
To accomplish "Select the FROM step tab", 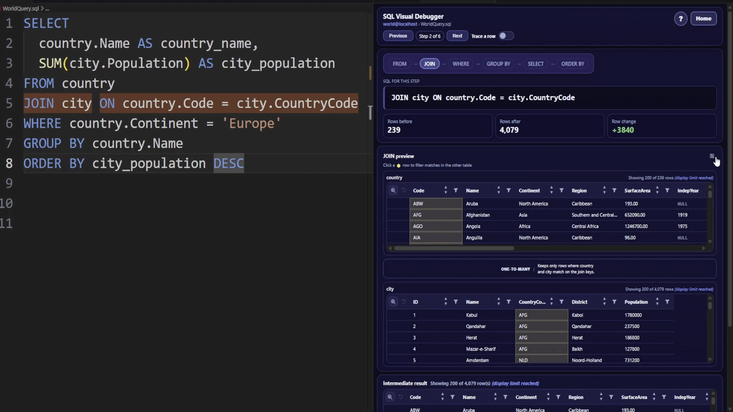I will (400, 64).
